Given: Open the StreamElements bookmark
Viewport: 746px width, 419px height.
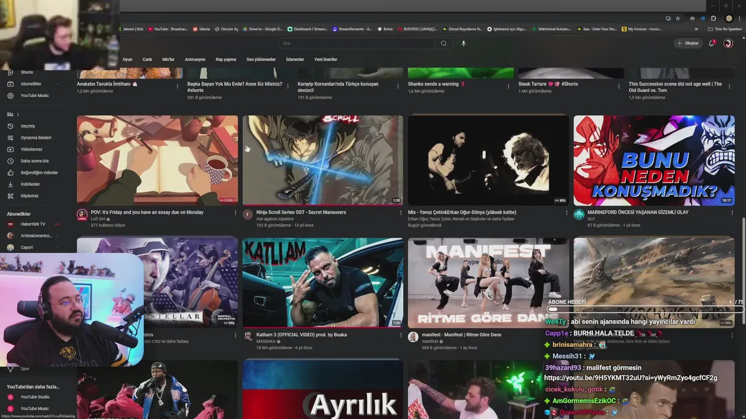Looking at the screenshot, I should [x=351, y=29].
